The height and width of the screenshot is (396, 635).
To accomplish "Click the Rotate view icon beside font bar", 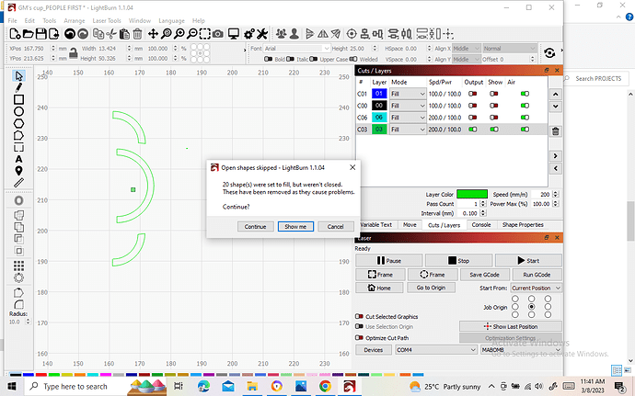I will [x=549, y=53].
